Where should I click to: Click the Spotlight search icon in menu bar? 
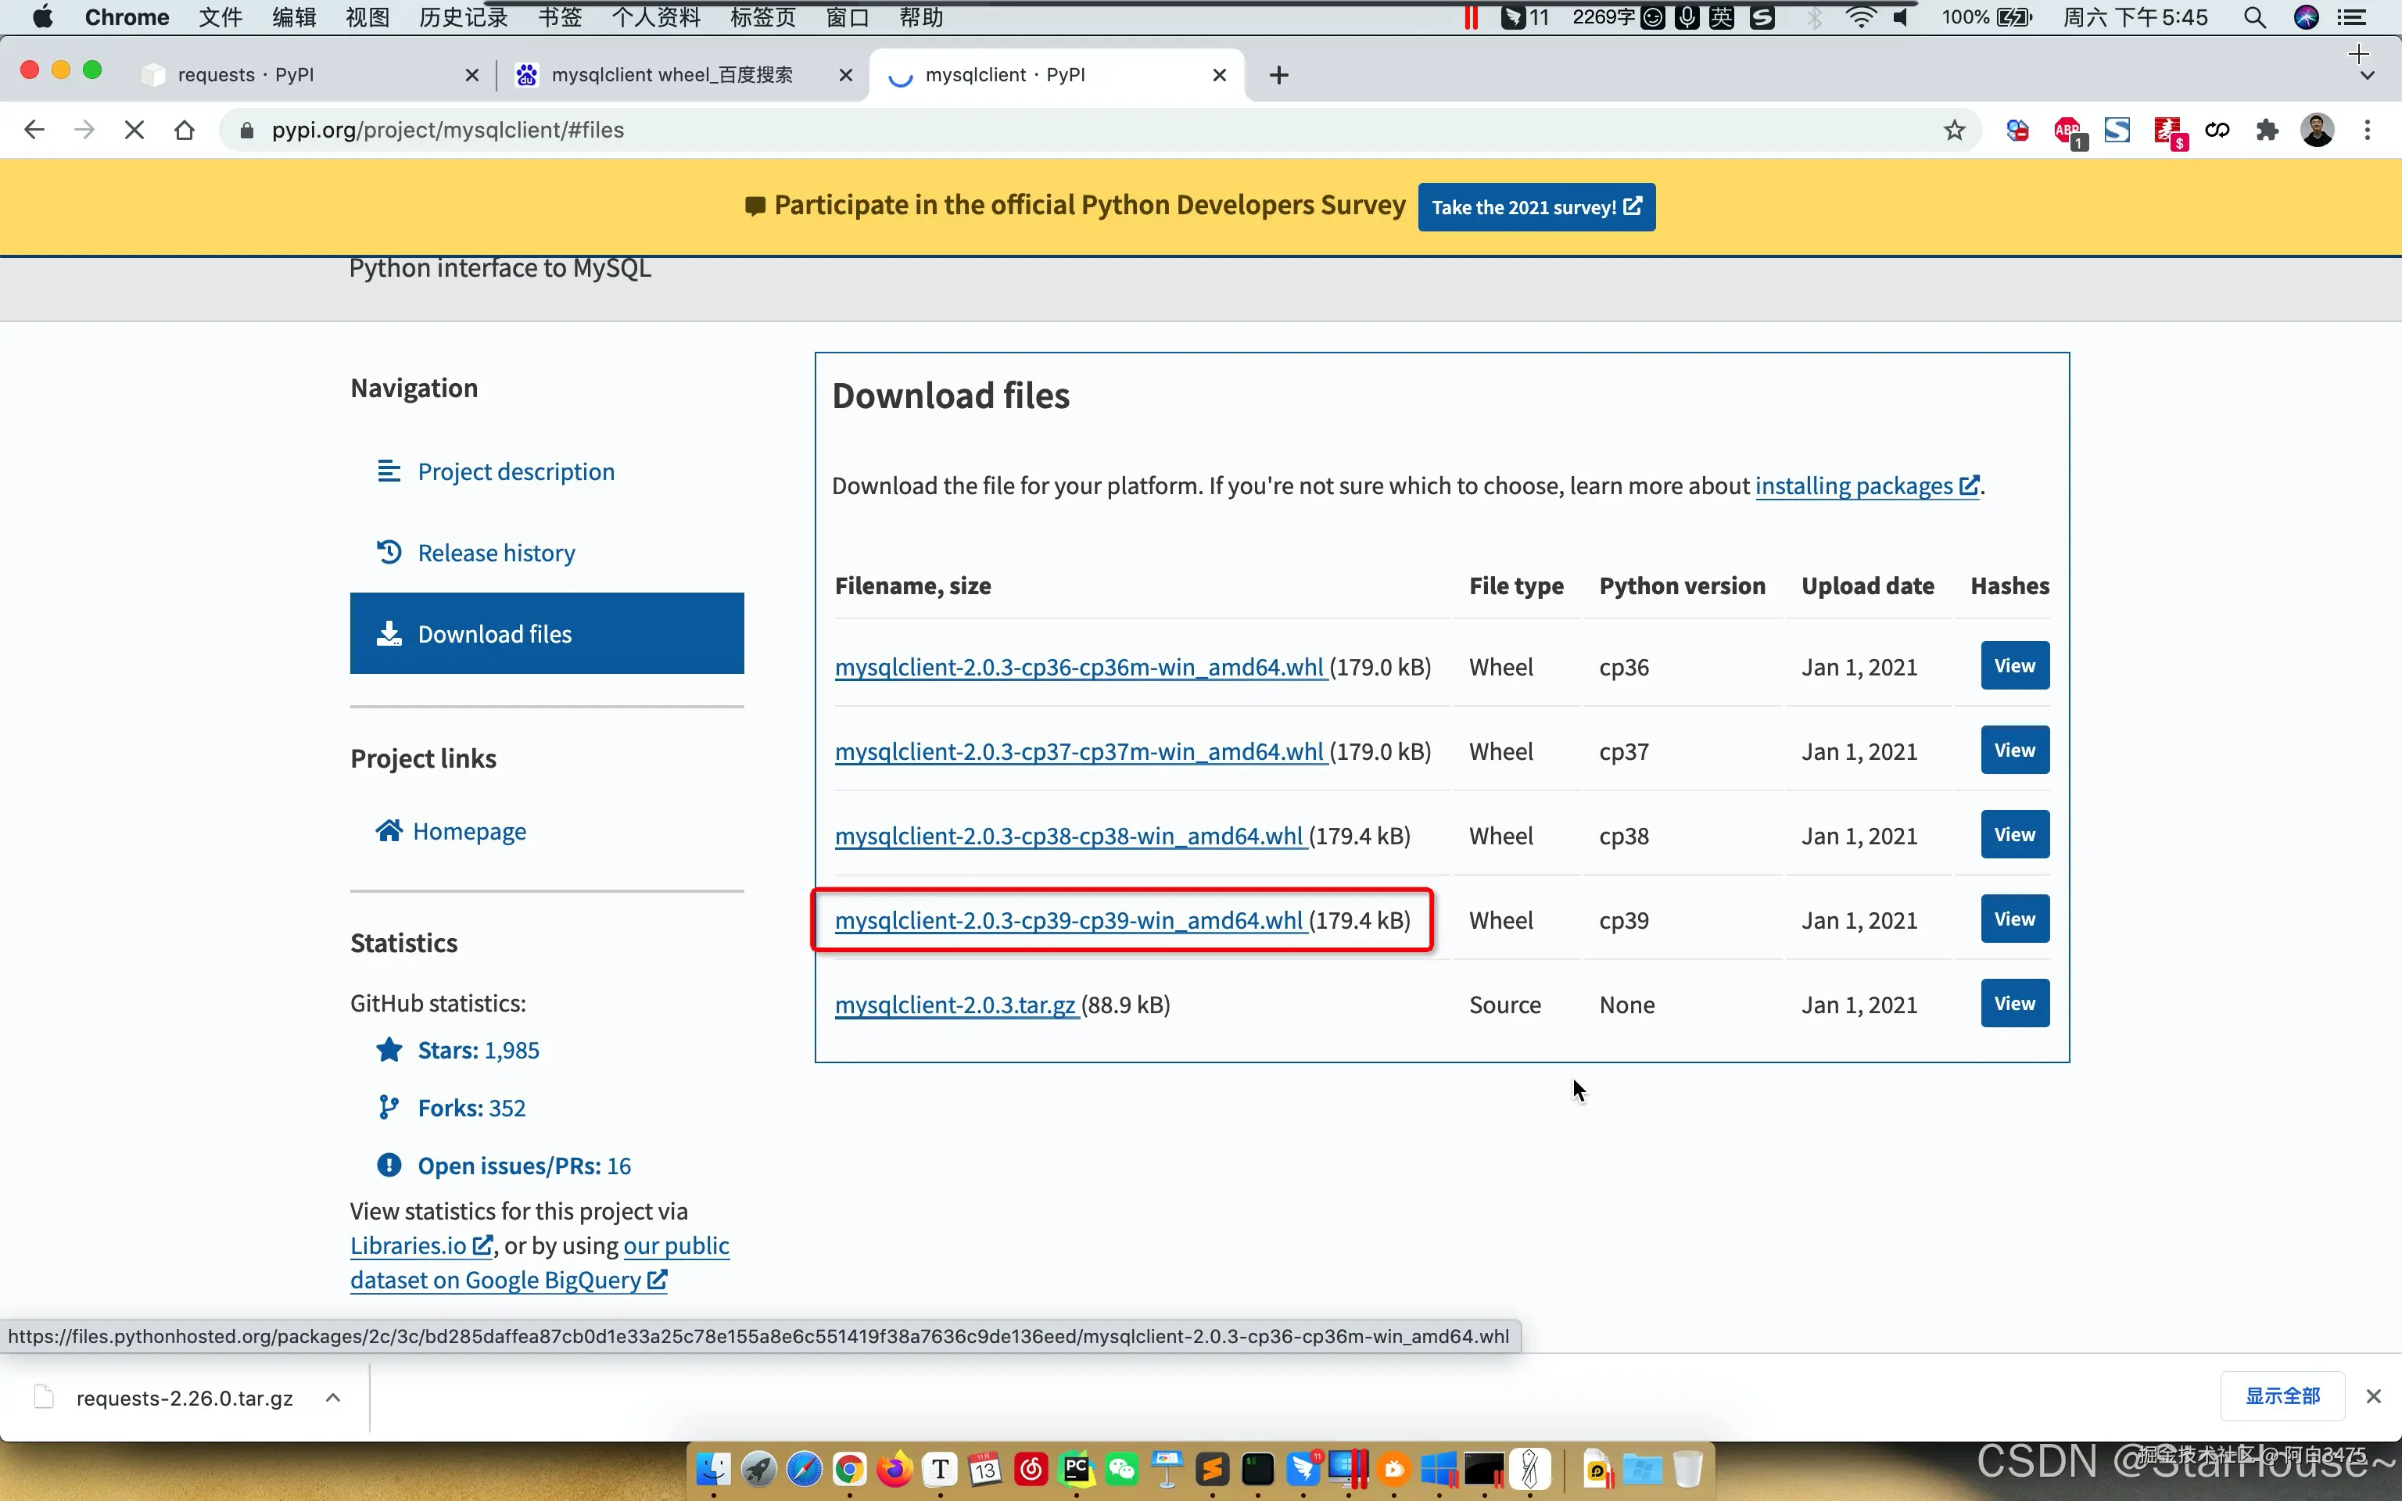tap(2254, 18)
